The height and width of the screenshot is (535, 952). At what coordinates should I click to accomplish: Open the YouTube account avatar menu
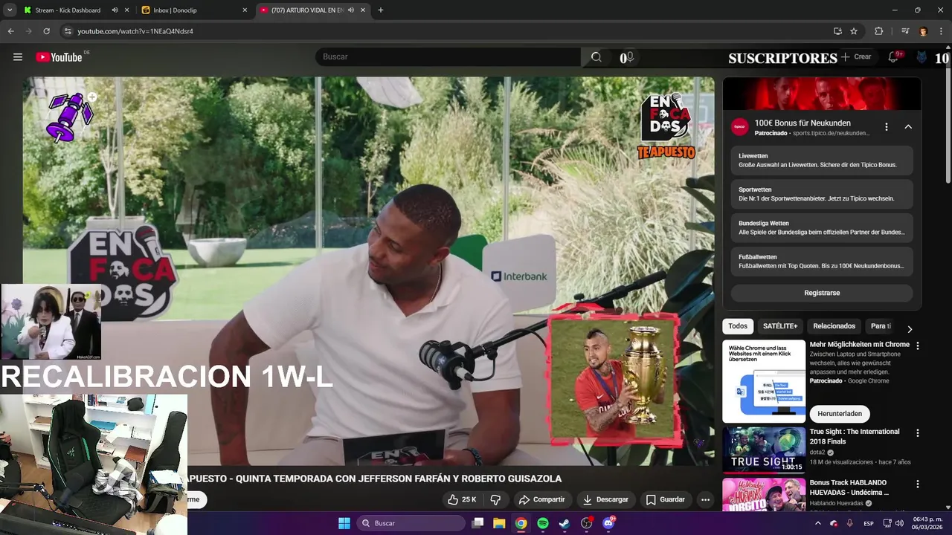pos(922,57)
